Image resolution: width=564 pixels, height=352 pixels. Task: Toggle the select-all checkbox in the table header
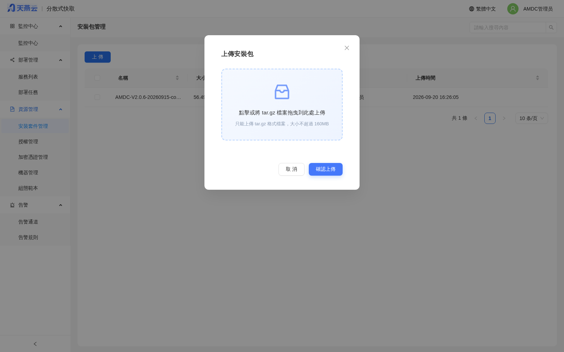97,78
